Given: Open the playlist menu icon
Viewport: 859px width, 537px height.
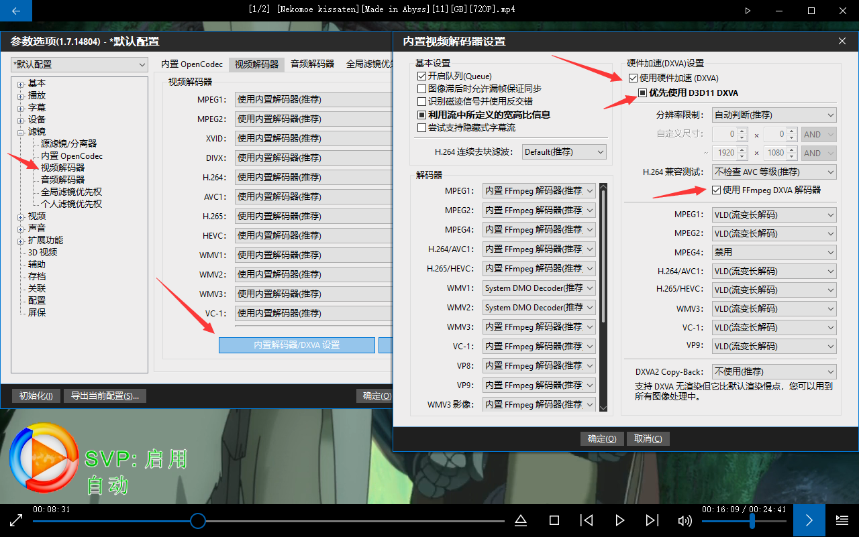Looking at the screenshot, I should pos(842,520).
